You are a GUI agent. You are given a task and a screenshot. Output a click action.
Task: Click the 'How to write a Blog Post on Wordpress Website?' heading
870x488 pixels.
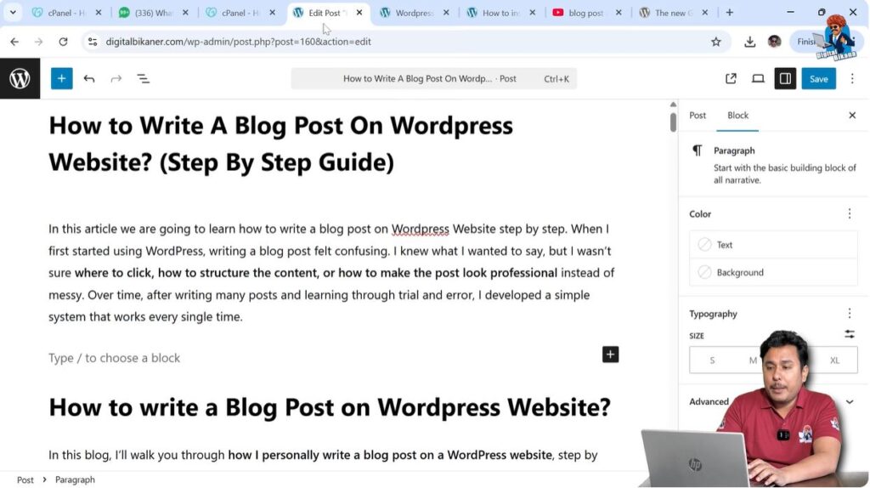click(330, 407)
